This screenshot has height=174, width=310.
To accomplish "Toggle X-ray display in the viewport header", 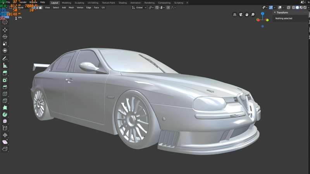I will click(289, 7).
